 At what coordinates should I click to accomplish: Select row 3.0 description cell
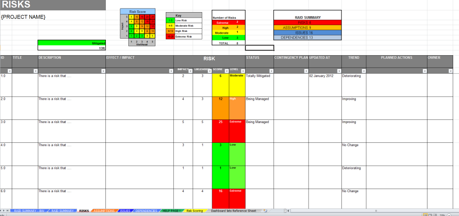tap(72, 131)
